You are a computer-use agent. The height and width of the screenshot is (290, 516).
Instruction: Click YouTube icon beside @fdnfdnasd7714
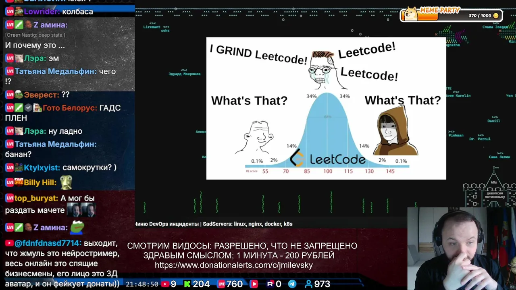tap(9, 243)
